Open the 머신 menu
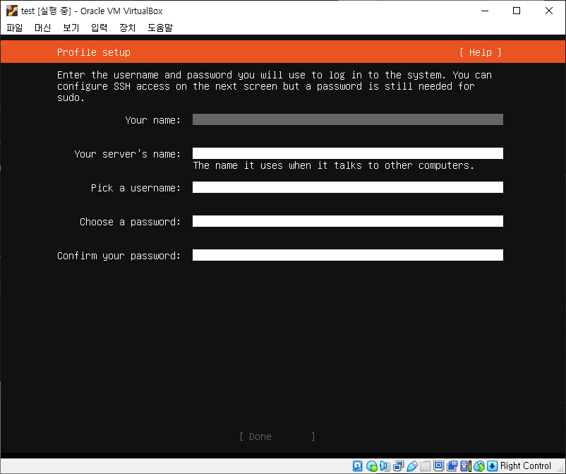 pos(42,28)
